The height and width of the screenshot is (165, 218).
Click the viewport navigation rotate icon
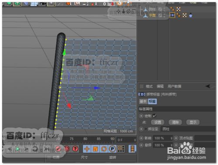129,11
